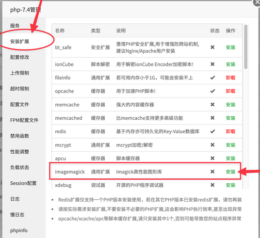Screen dimensions: 260x238
Task: Uninstall the redis extension
Action: point(230,131)
